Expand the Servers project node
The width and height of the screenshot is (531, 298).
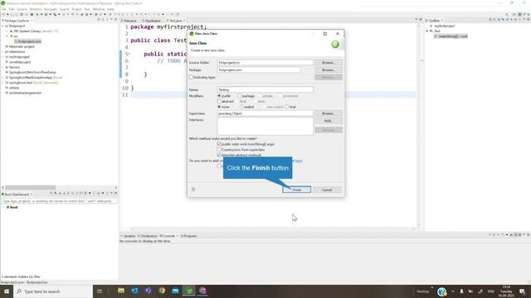click(2, 67)
